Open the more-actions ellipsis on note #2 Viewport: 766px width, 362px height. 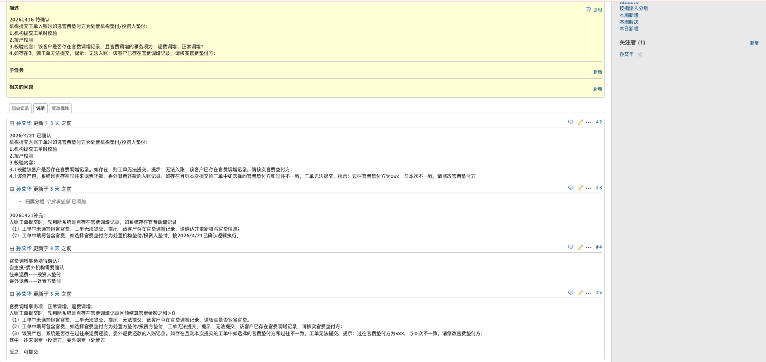click(588, 123)
